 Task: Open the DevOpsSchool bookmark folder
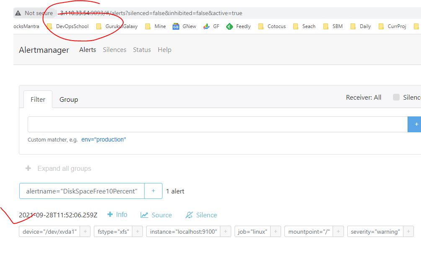(x=67, y=26)
